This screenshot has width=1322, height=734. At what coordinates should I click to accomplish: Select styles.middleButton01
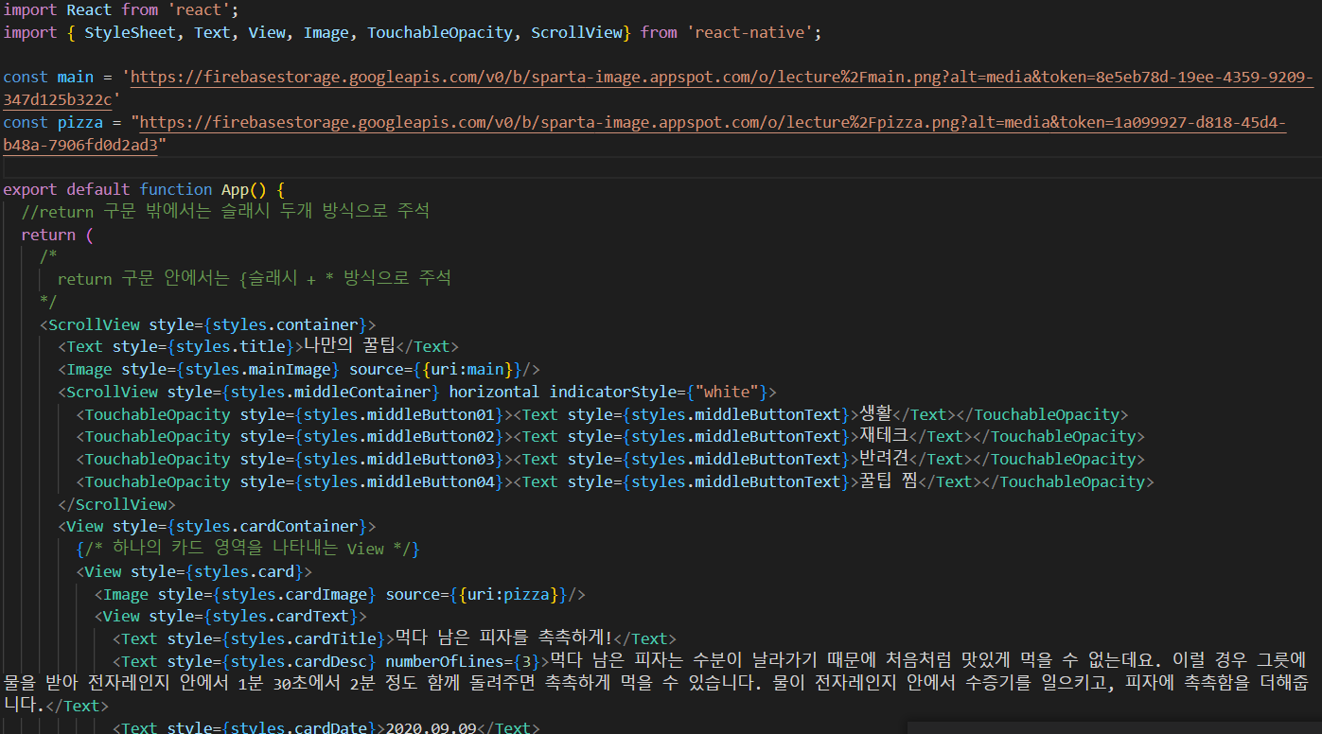coord(400,414)
